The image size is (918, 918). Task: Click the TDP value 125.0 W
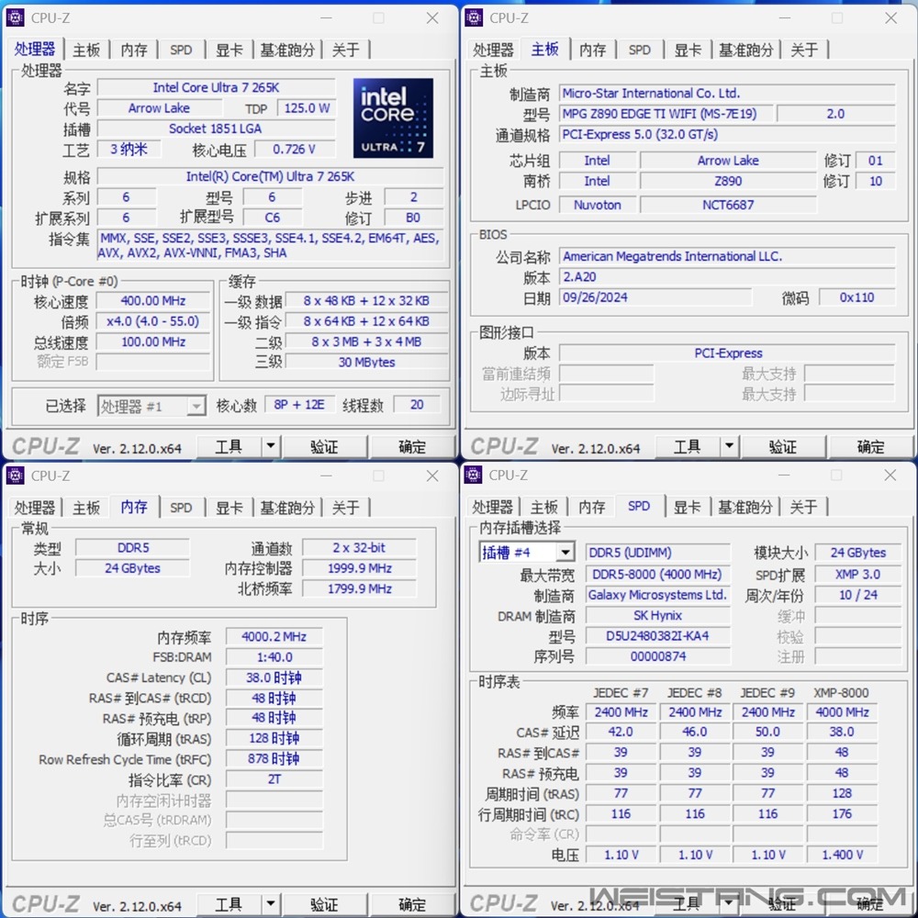(x=307, y=108)
